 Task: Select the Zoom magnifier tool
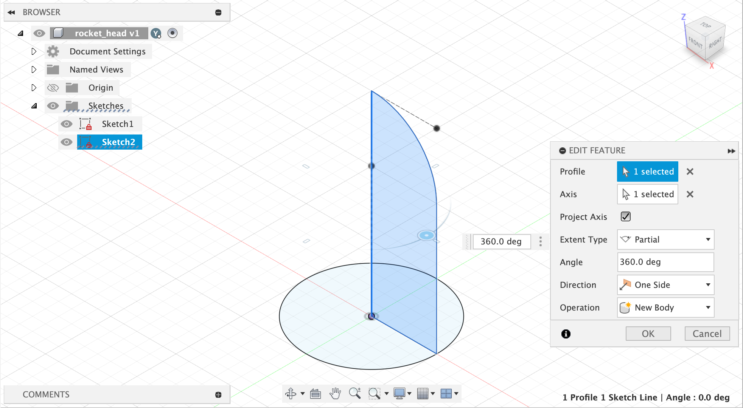coord(355,393)
